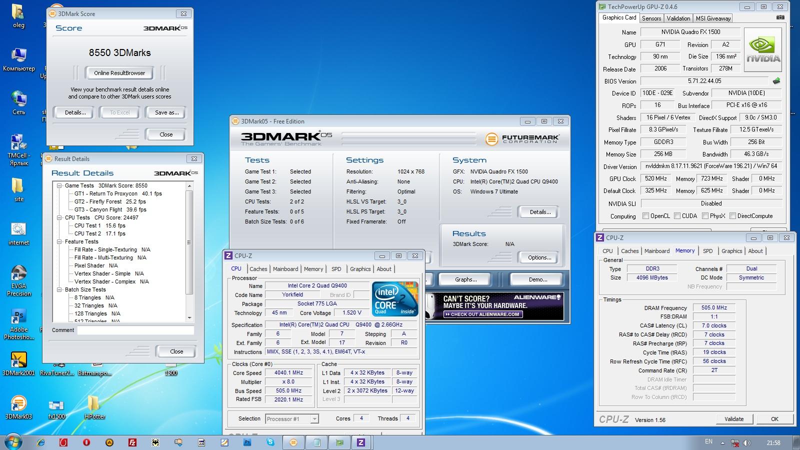Image resolution: width=800 pixels, height=450 pixels.
Task: Tick the OpenCL checkbox in GPU-Z
Action: [x=645, y=216]
